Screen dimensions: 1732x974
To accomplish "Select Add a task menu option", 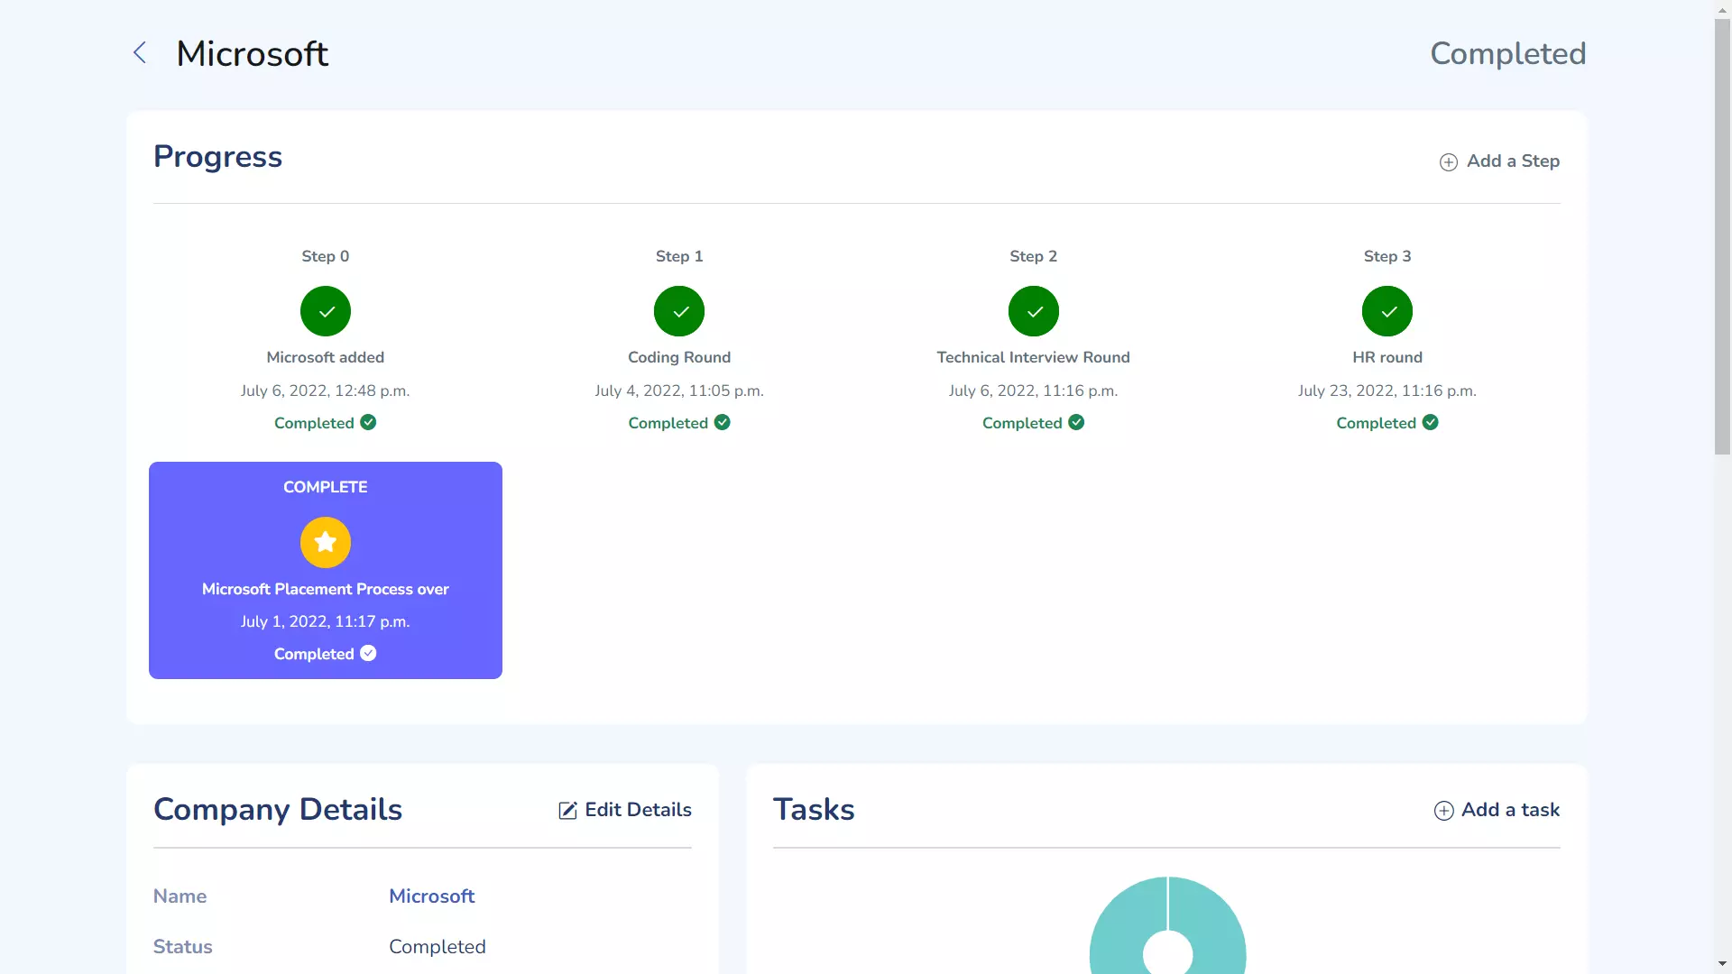I will click(x=1497, y=810).
